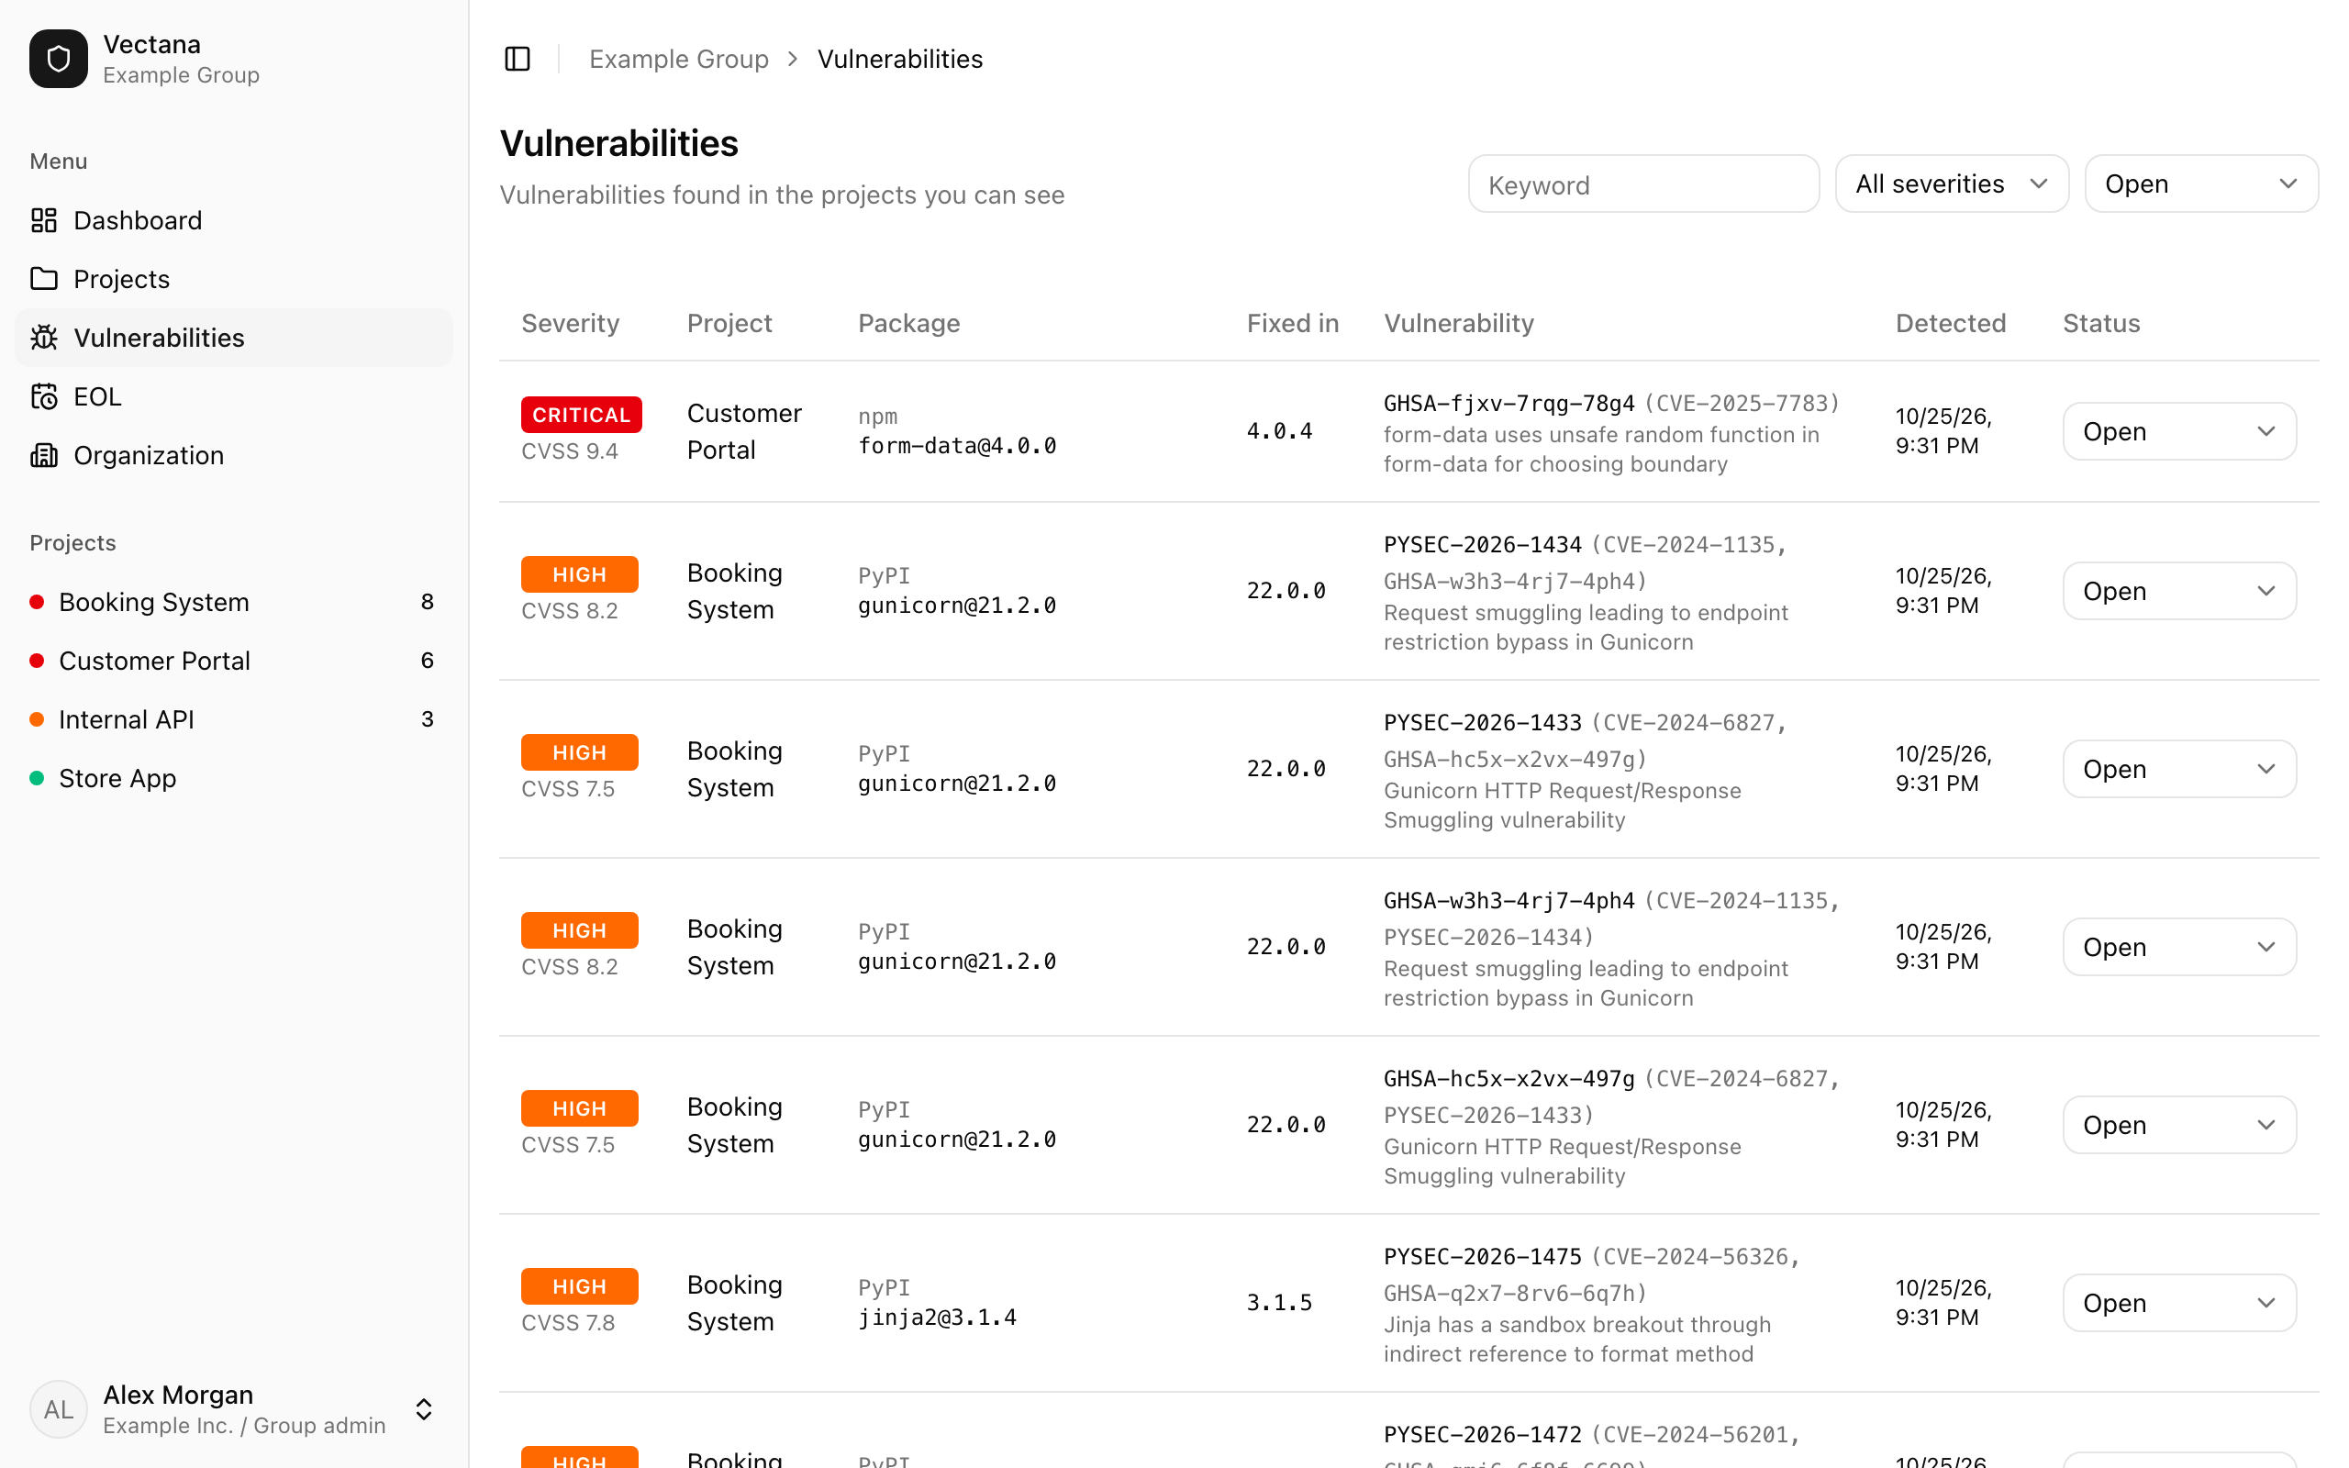This screenshot has width=2349, height=1468.
Task: Open Booking System project in sidebar
Action: click(234, 602)
